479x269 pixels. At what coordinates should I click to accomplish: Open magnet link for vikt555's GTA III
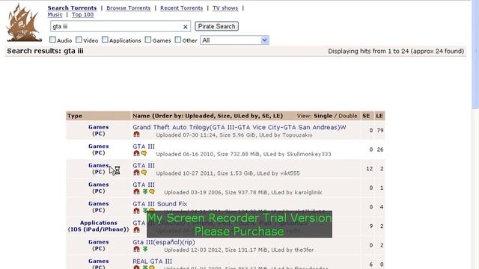[136, 173]
